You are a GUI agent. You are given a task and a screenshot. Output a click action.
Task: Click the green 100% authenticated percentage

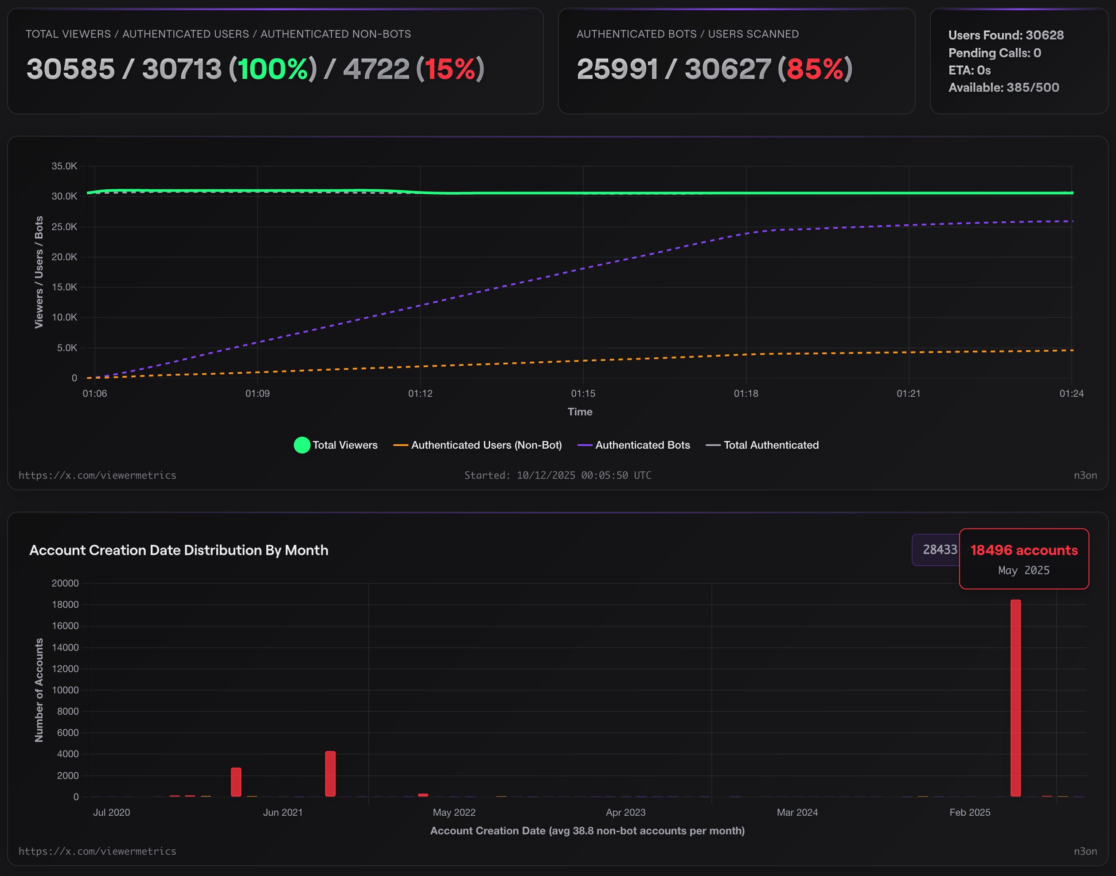[x=273, y=69]
